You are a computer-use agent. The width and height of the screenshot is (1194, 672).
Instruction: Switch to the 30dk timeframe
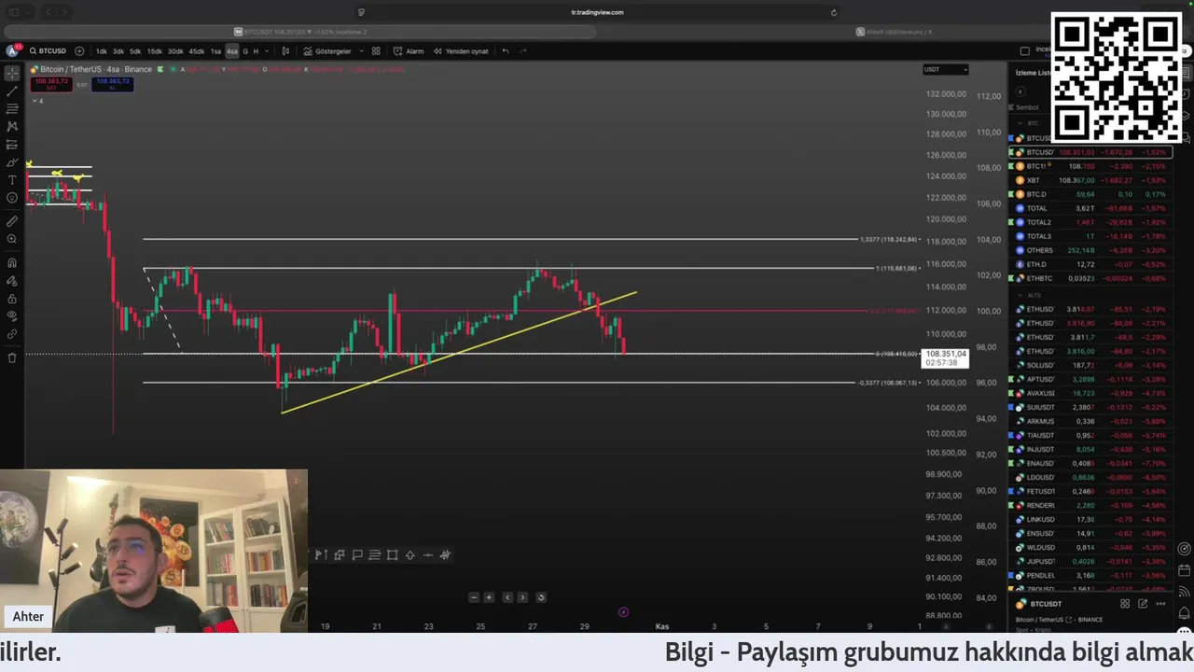(x=175, y=51)
